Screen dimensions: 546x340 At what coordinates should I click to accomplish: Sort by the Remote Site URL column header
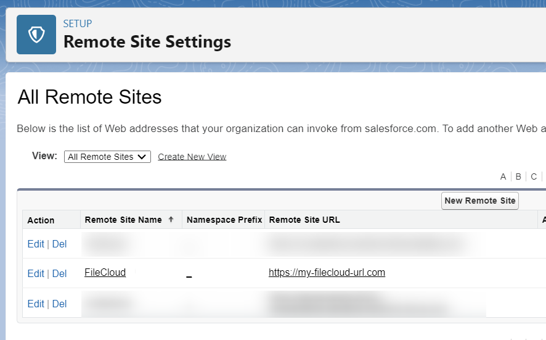(304, 220)
